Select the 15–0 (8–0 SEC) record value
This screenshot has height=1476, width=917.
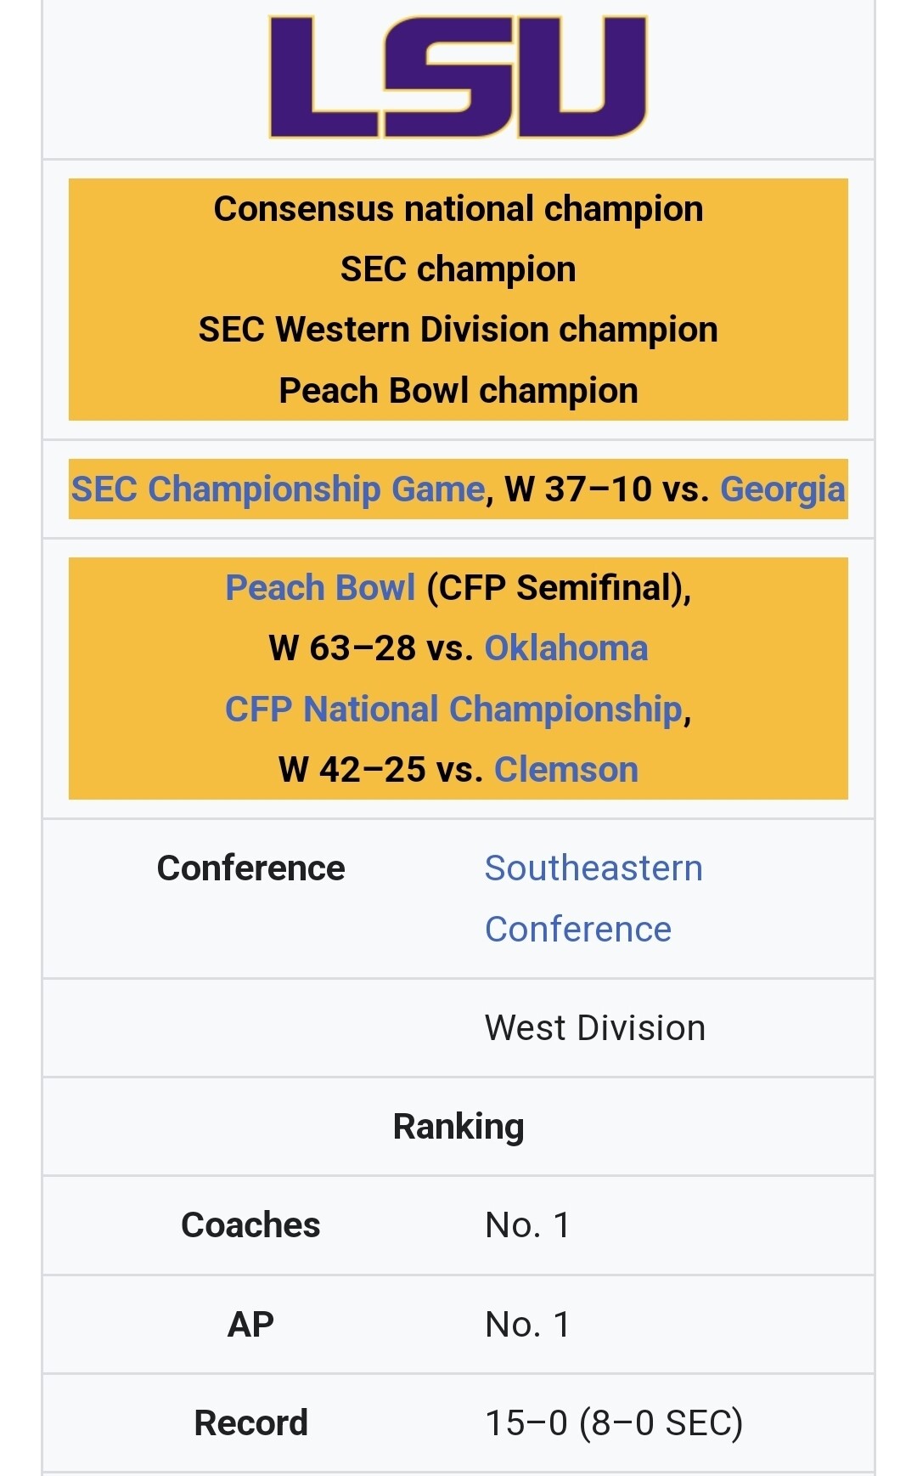click(x=613, y=1423)
